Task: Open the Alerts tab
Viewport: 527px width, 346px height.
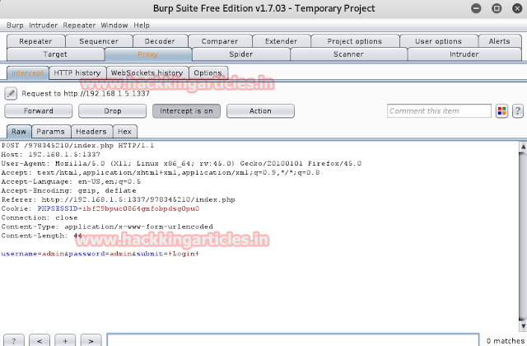Action: (500, 41)
